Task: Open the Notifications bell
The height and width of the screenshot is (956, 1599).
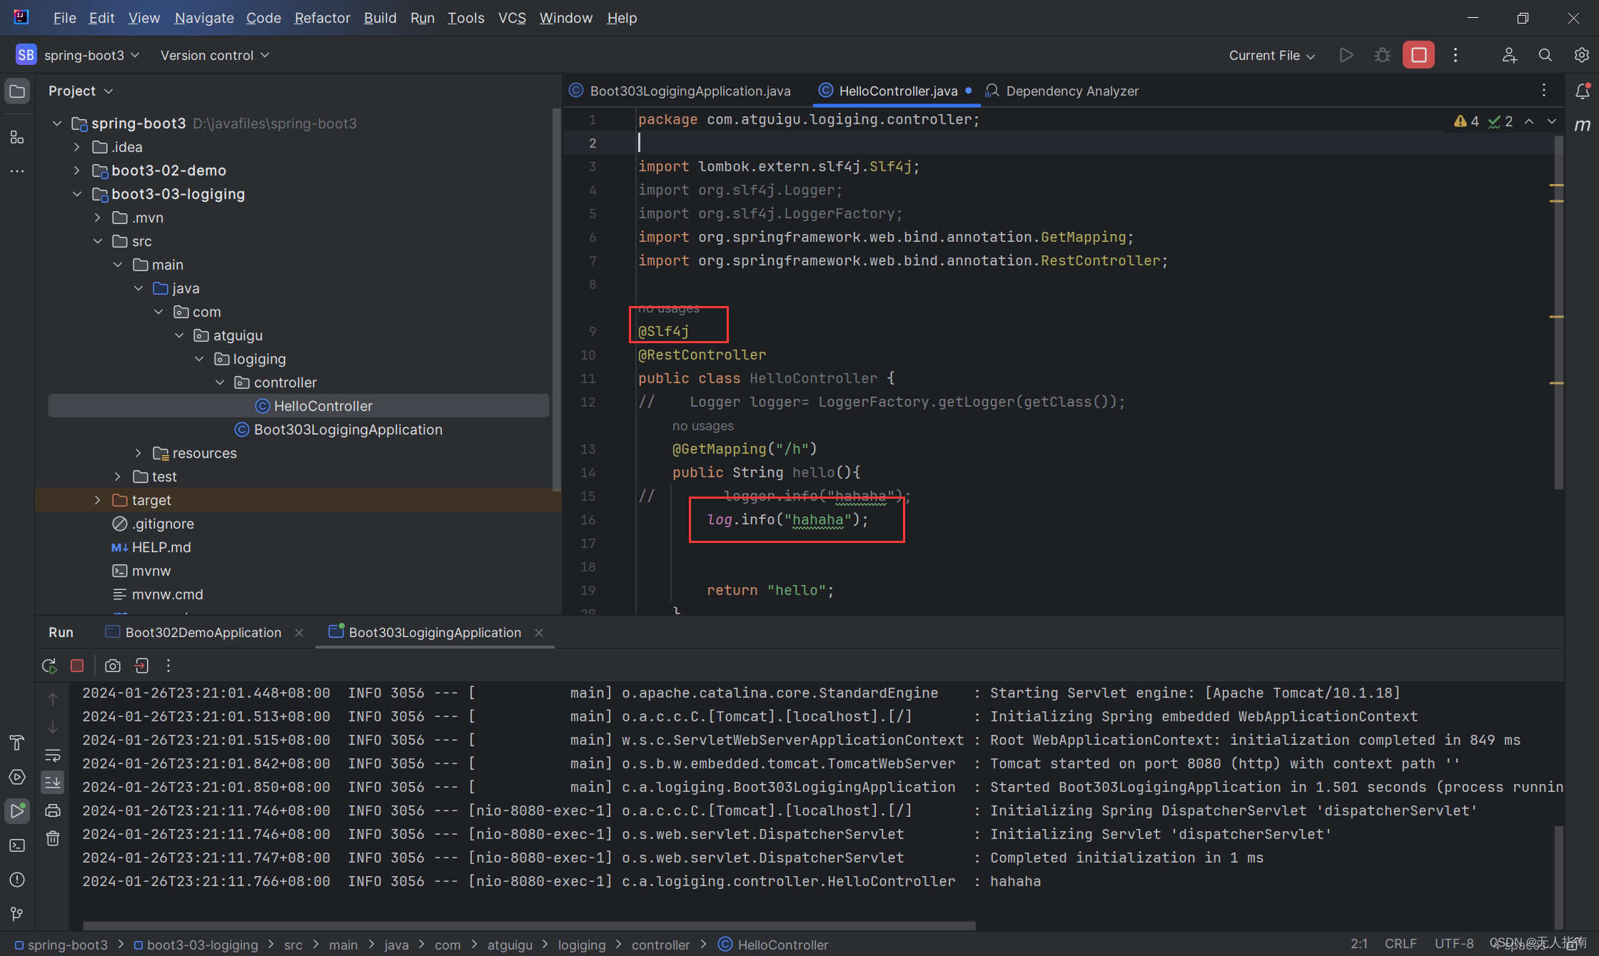Action: pyautogui.click(x=1583, y=91)
